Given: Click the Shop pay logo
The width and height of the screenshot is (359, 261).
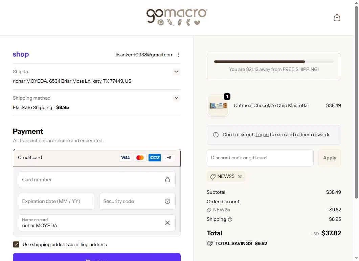Looking at the screenshot, I should point(21,54).
